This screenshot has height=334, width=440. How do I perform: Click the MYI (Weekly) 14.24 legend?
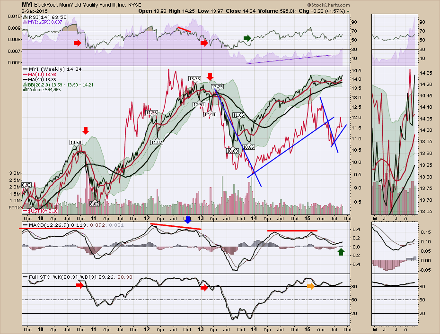pyautogui.click(x=53, y=69)
